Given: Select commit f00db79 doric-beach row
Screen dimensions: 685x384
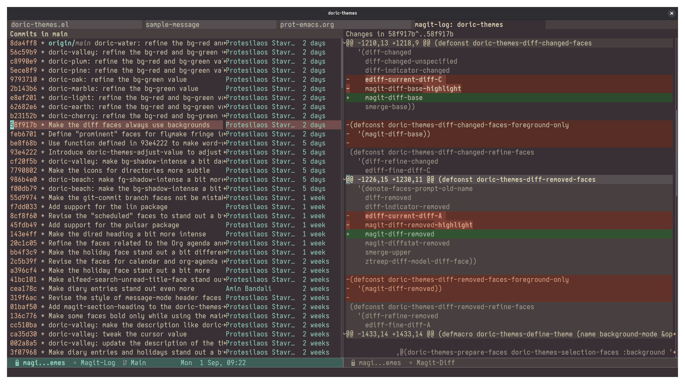Looking at the screenshot, I should [175, 189].
